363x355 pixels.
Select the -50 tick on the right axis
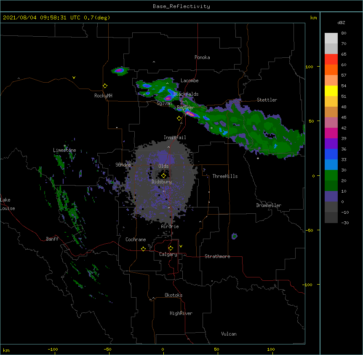(x=309, y=230)
